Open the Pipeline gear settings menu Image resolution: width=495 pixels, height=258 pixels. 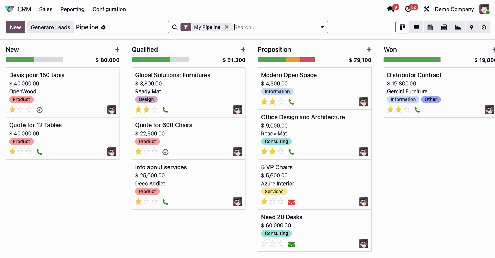click(103, 27)
